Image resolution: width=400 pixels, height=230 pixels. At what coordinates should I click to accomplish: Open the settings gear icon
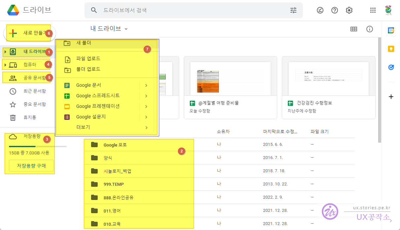coord(349,10)
